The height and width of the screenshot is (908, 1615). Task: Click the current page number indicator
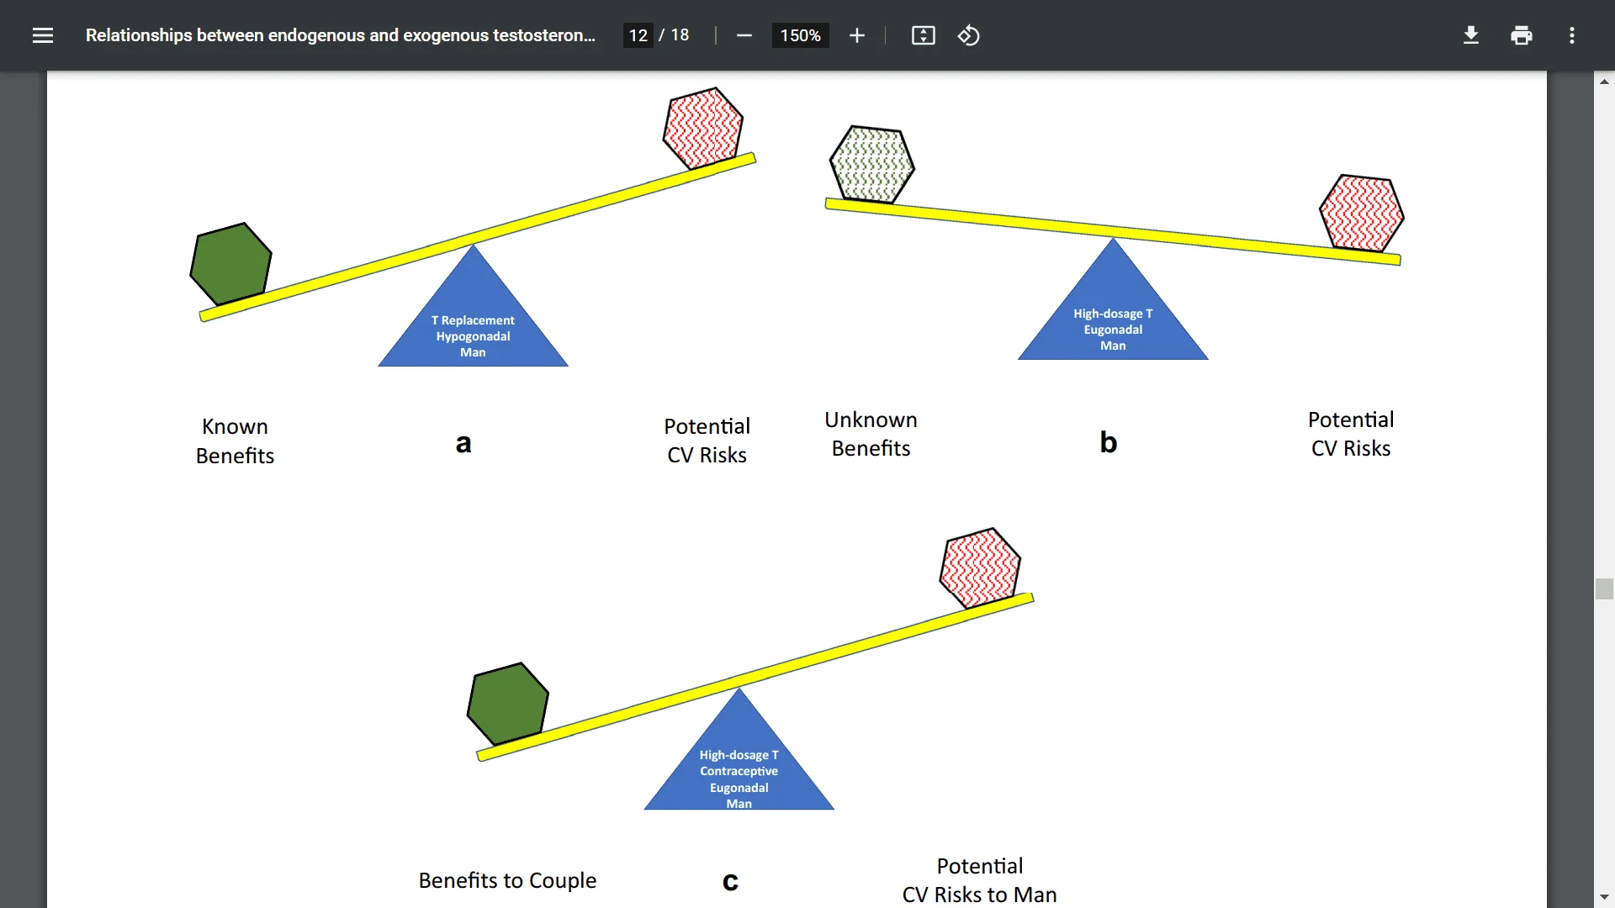639,35
